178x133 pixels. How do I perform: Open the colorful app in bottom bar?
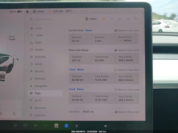coord(77,126)
